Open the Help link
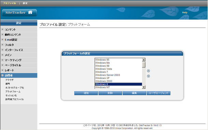The width and height of the screenshot is (208, 130). (185, 13)
